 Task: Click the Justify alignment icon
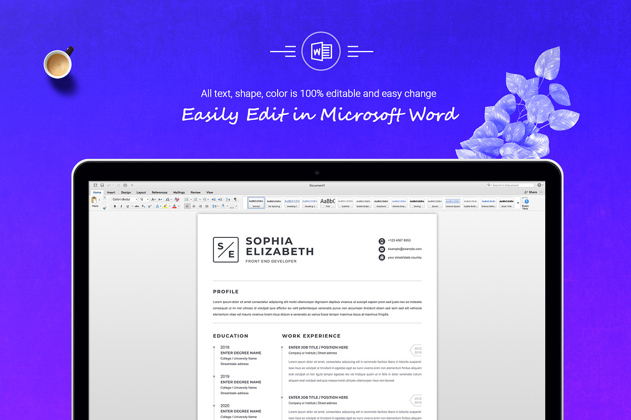pos(207,206)
